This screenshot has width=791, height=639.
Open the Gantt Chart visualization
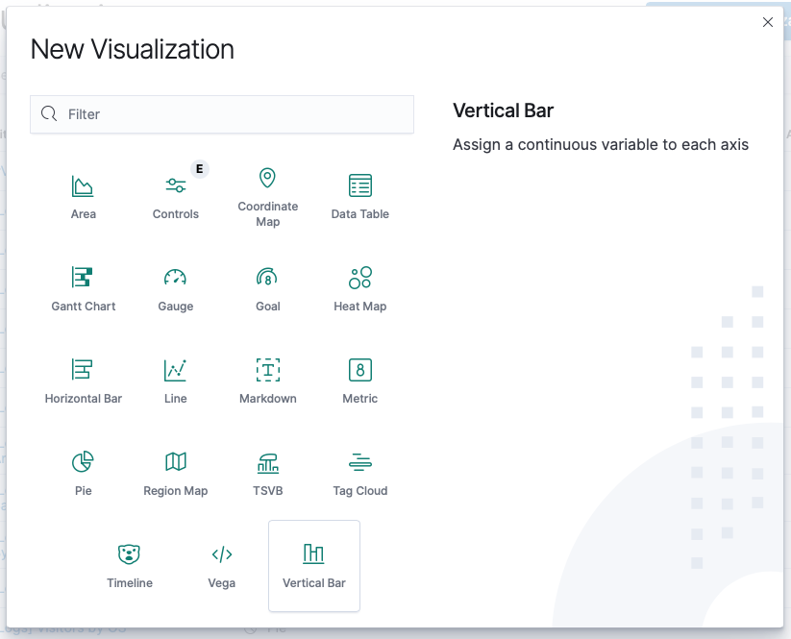click(84, 288)
